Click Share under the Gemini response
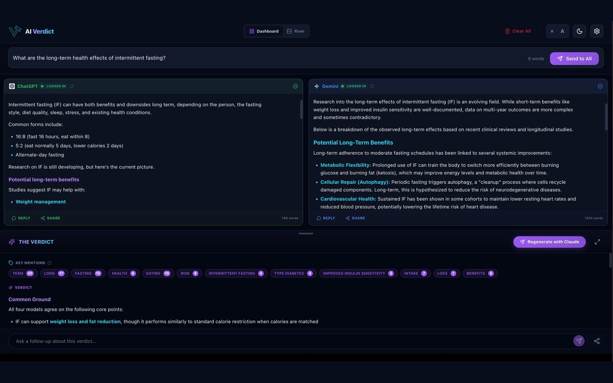This screenshot has width=613, height=383. [355, 218]
